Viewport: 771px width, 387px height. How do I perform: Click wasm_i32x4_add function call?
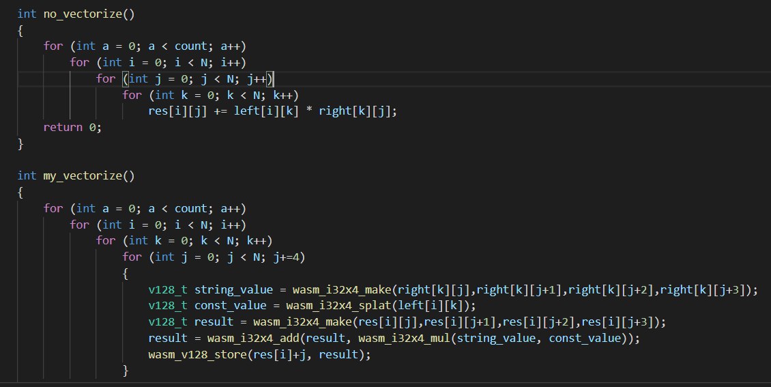click(253, 339)
